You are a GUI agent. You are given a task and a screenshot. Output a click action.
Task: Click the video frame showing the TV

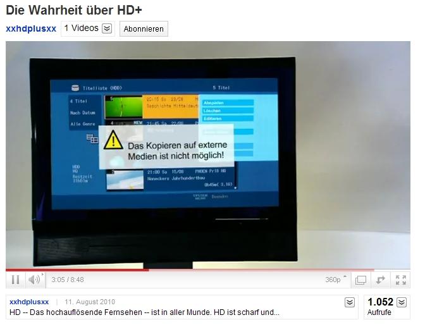pos(208,155)
